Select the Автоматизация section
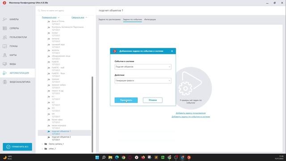286x161 pixels. 17,73
